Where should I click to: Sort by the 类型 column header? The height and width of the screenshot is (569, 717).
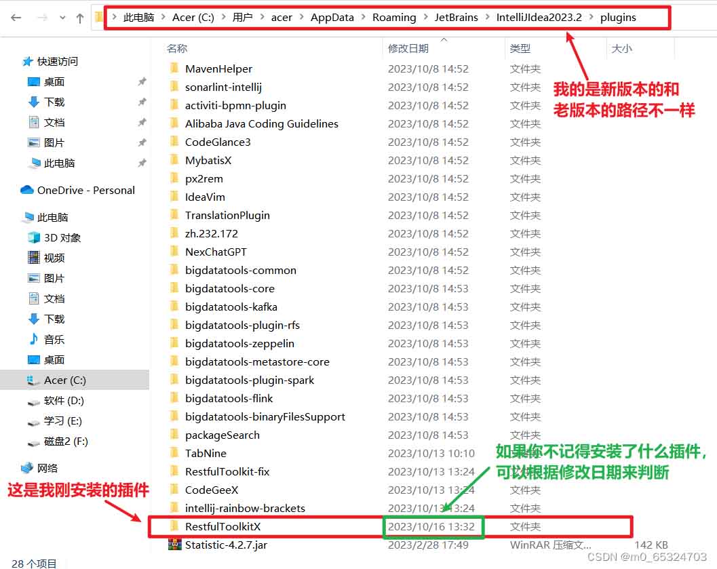pyautogui.click(x=520, y=48)
